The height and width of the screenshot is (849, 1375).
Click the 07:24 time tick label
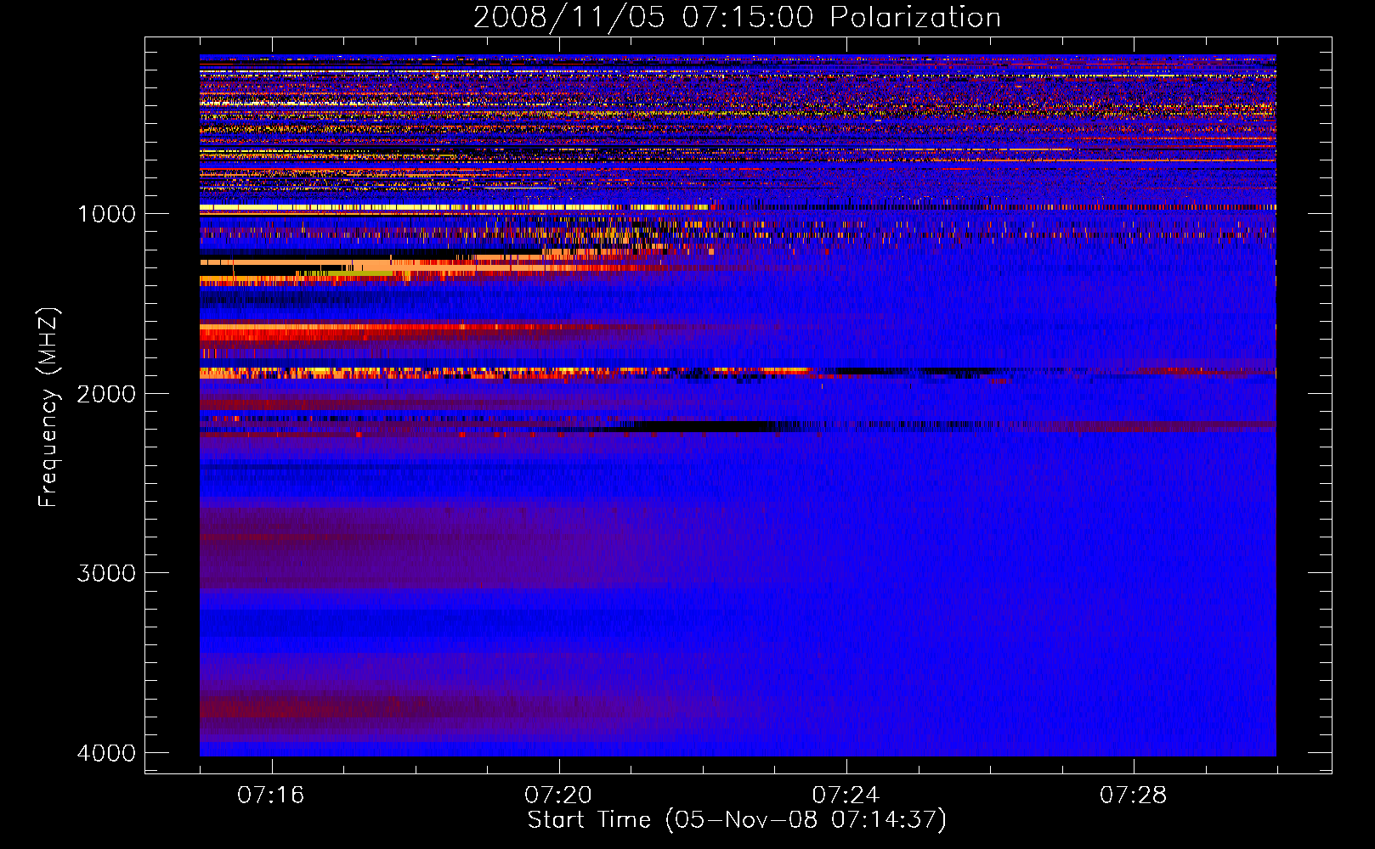click(846, 796)
